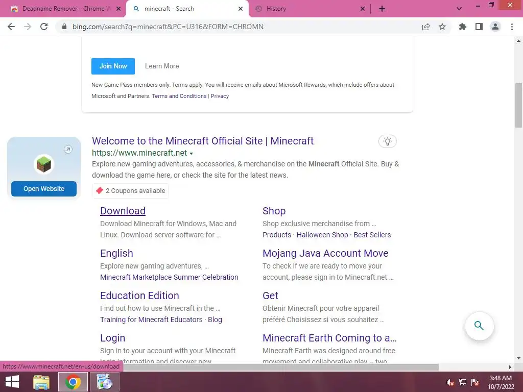Viewport: 523px width, 392px height.
Task: Open the tab search chevron
Action: (459, 9)
